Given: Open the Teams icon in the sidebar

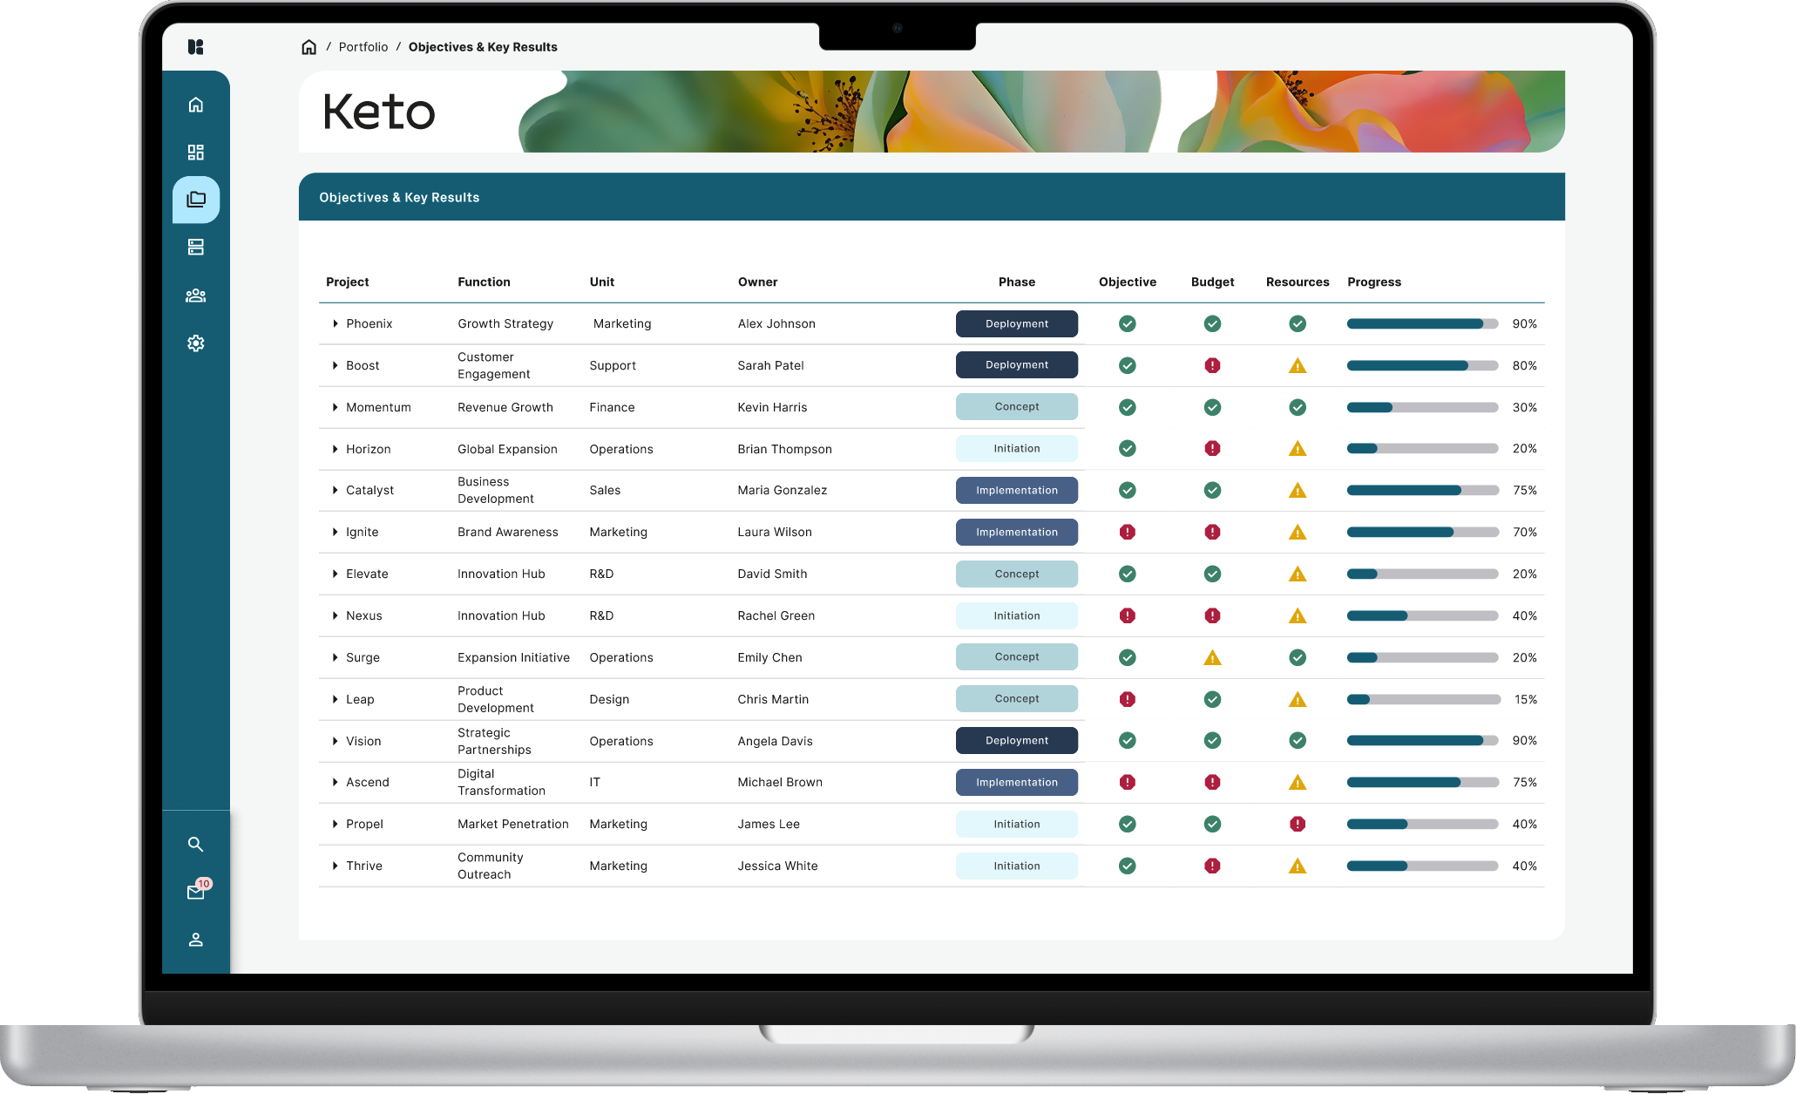Looking at the screenshot, I should tap(195, 295).
